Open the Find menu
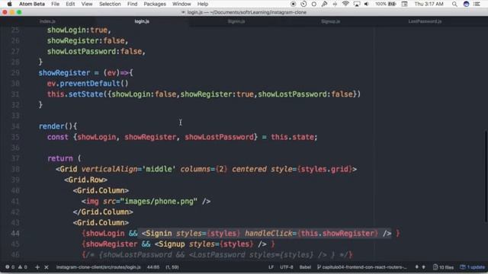The height and width of the screenshot is (274, 488). [132, 4]
